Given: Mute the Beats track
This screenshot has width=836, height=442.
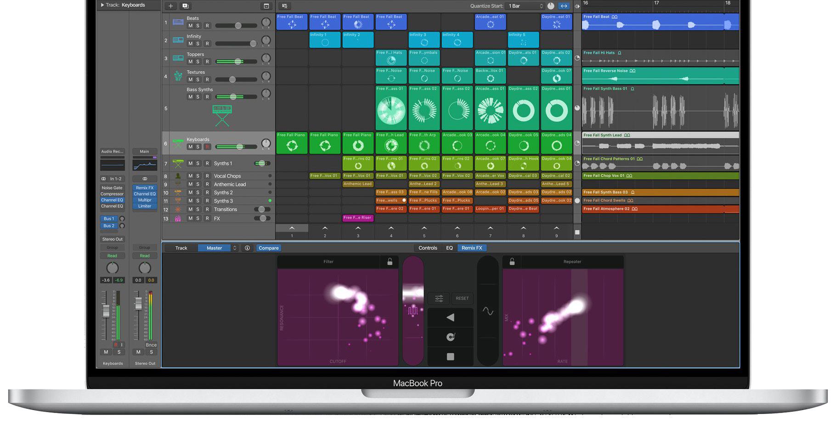Looking at the screenshot, I should [191, 26].
